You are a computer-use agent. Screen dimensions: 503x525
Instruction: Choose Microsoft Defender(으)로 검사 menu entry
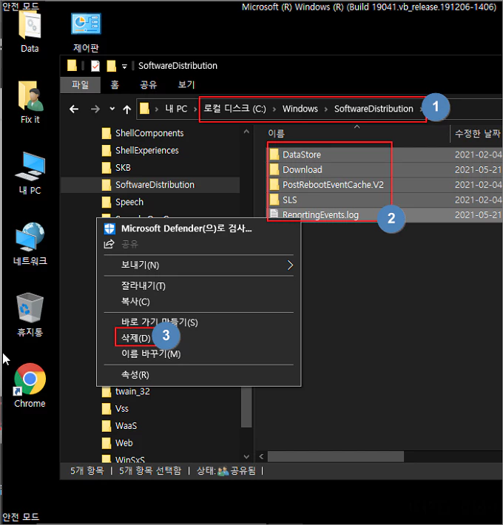pyautogui.click(x=199, y=228)
